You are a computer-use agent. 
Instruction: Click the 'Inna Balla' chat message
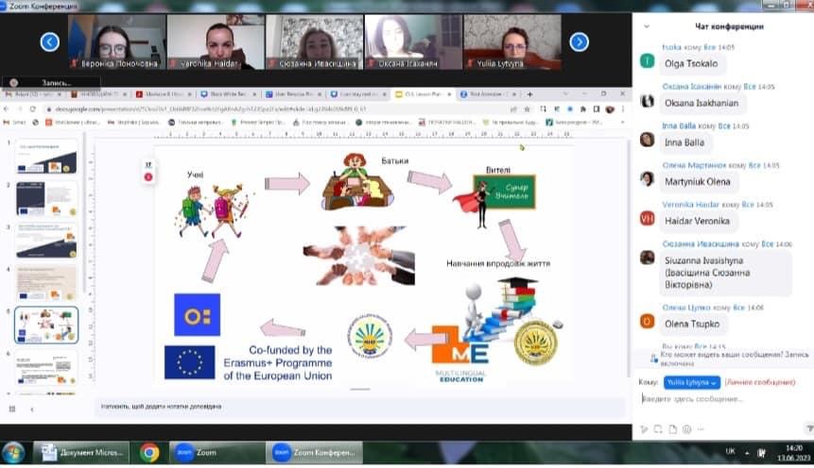[684, 142]
